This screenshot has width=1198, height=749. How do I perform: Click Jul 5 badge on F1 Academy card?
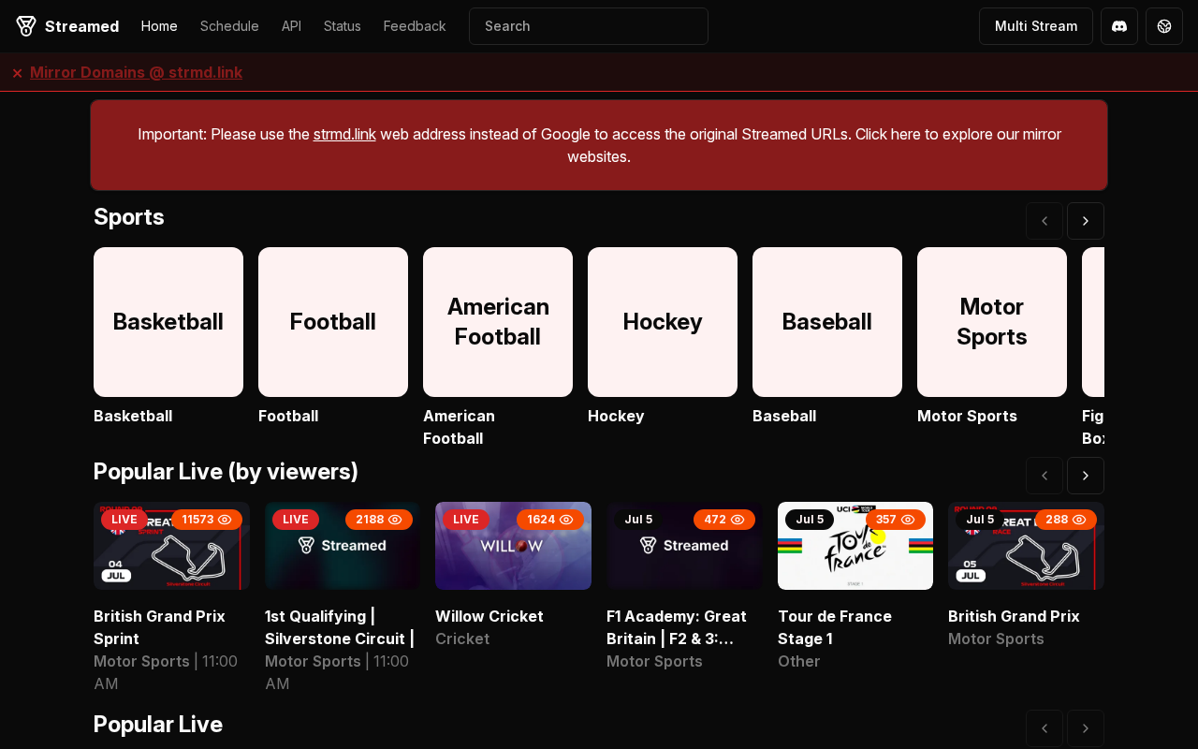click(x=638, y=520)
